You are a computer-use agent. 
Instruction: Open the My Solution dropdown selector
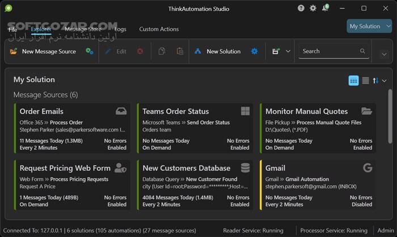[369, 26]
